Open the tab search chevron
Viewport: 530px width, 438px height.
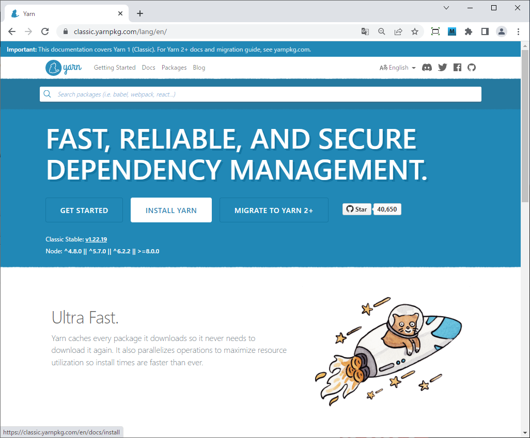[x=446, y=8]
